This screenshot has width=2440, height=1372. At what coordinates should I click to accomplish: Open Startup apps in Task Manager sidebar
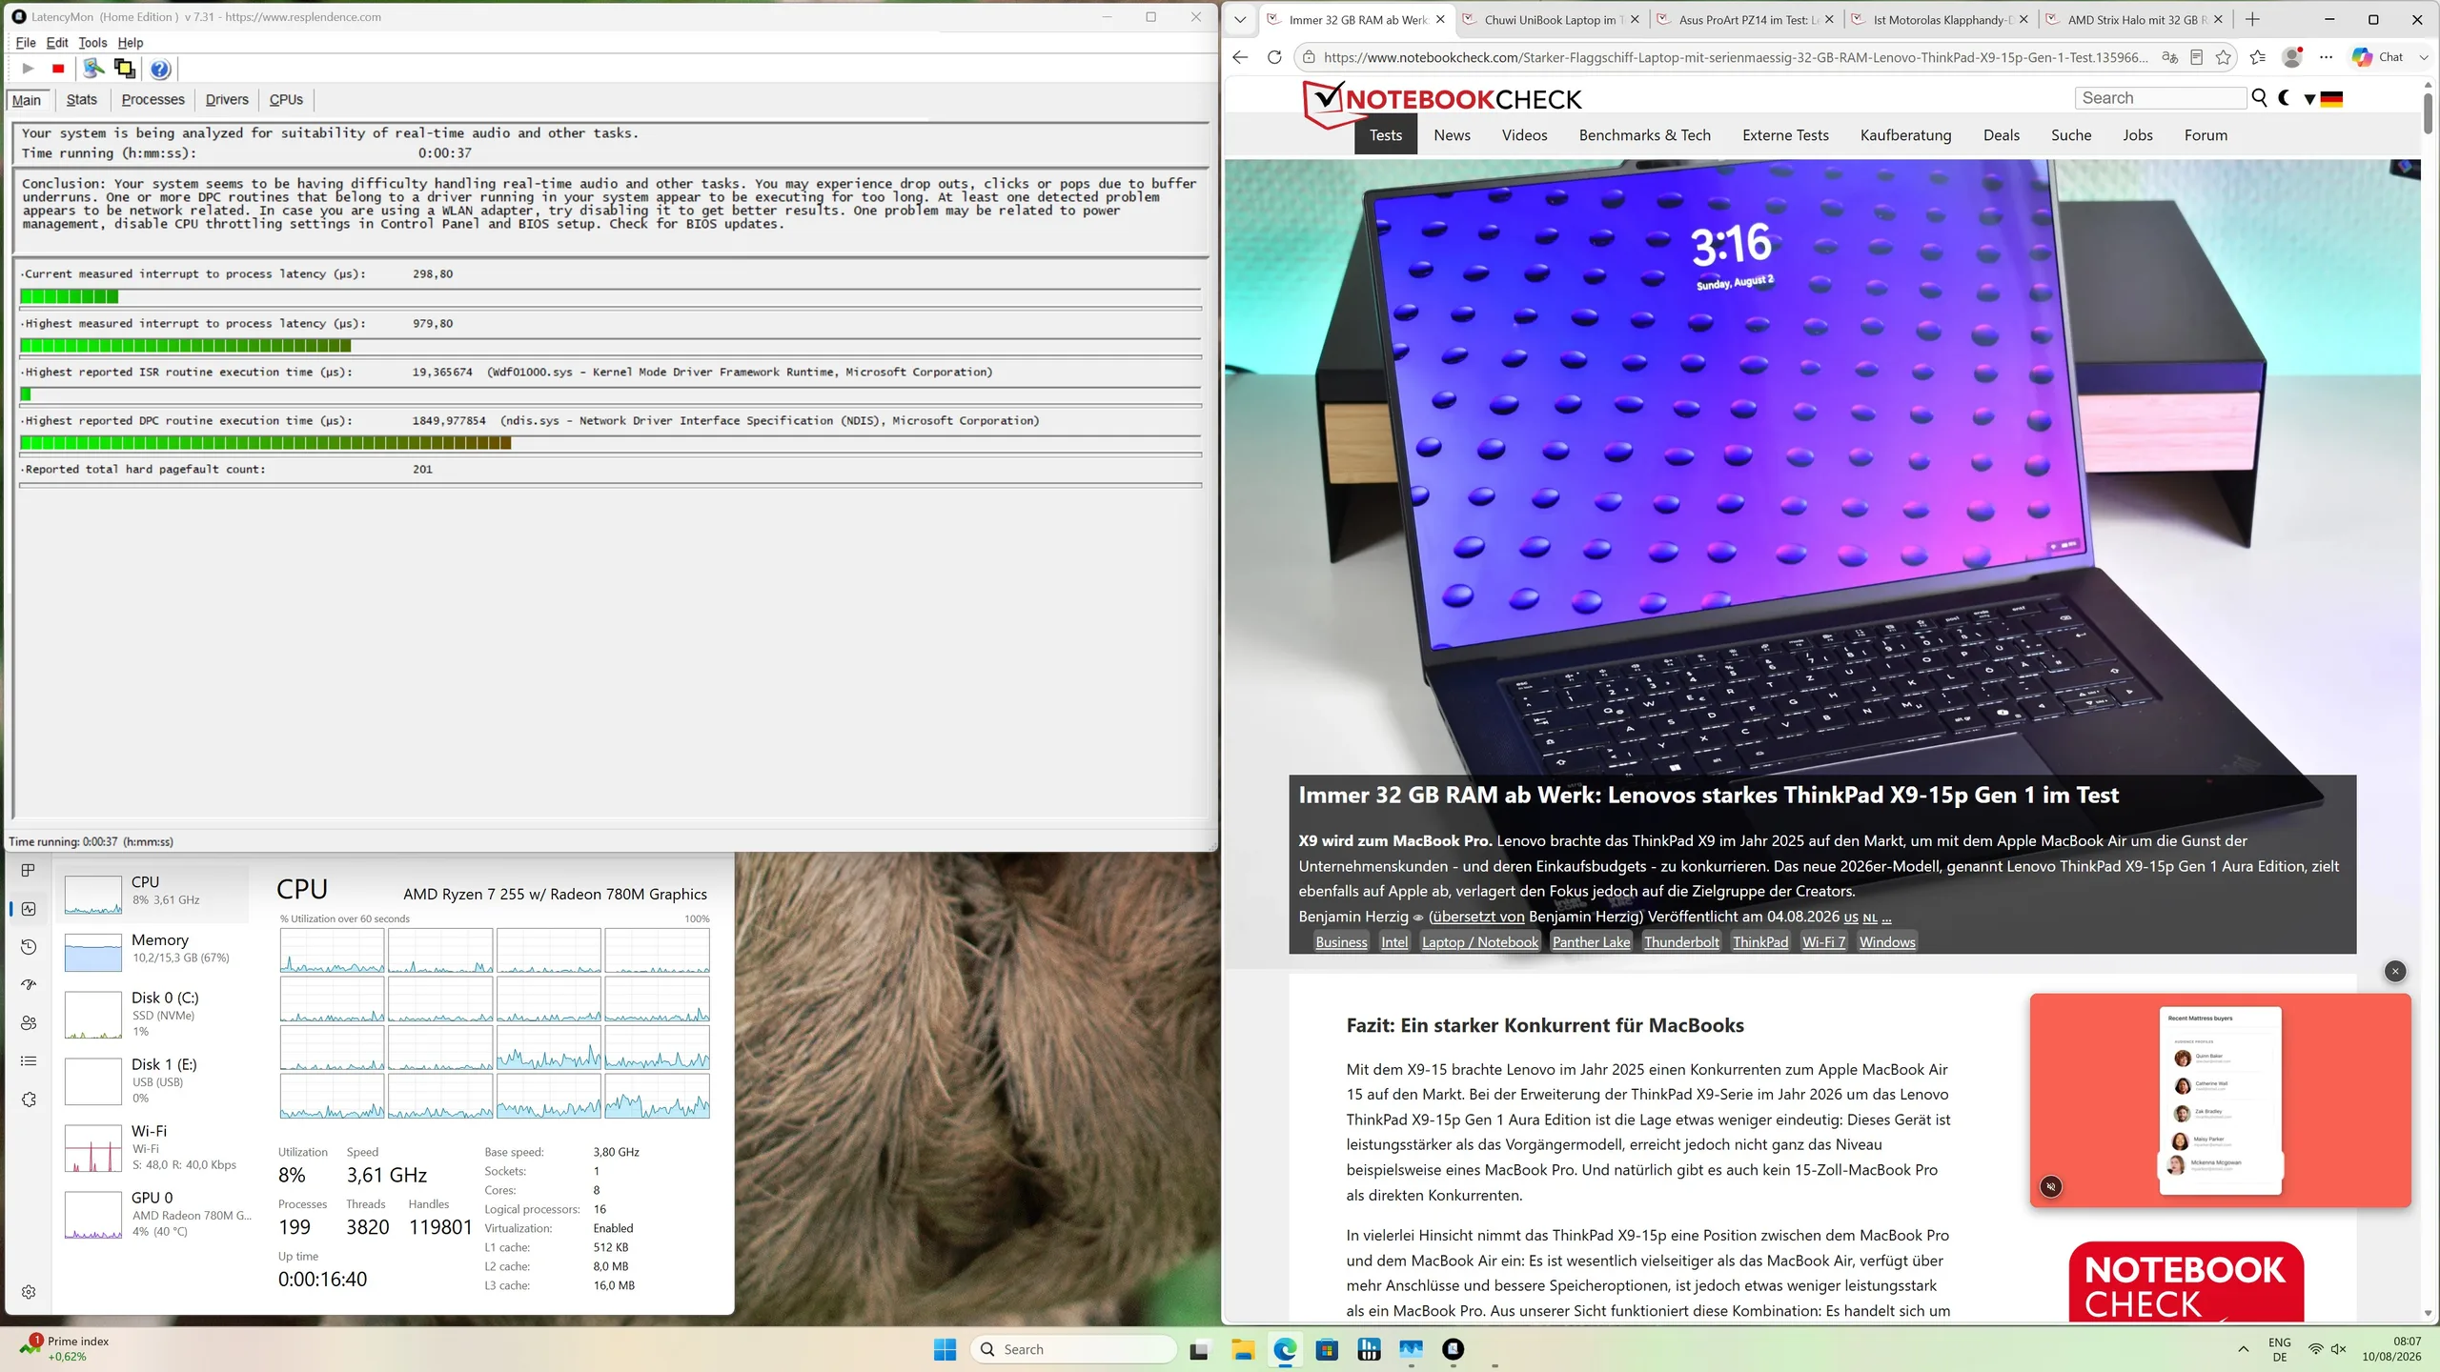click(29, 985)
